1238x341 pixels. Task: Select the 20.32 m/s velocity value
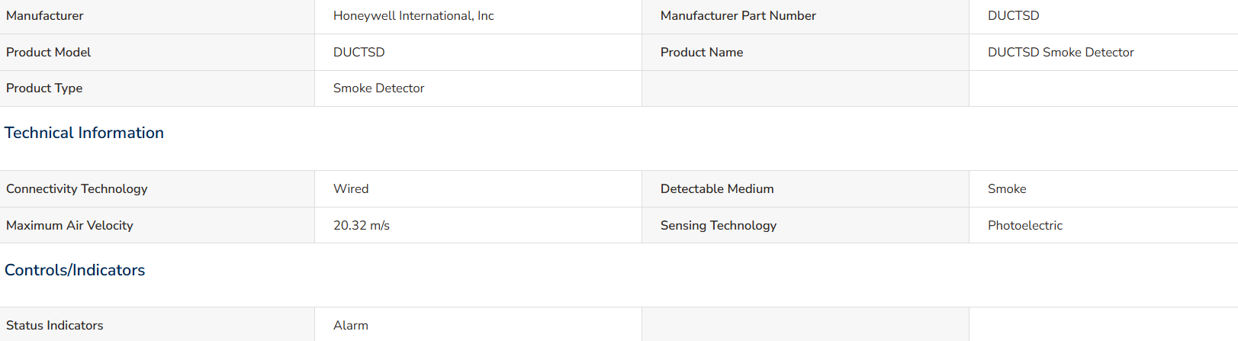361,226
